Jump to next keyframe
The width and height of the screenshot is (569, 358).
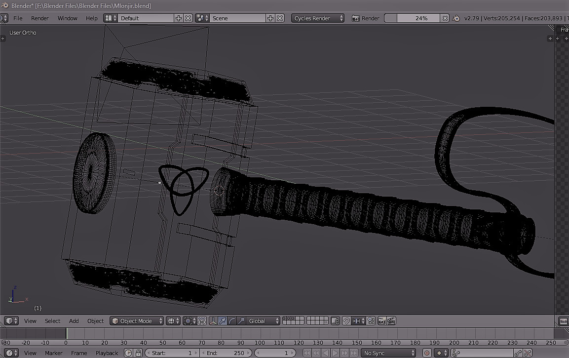coord(344,353)
